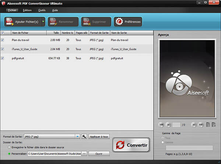The image size is (221, 164).
Task: Click the output folder path field
Action: point(53,153)
